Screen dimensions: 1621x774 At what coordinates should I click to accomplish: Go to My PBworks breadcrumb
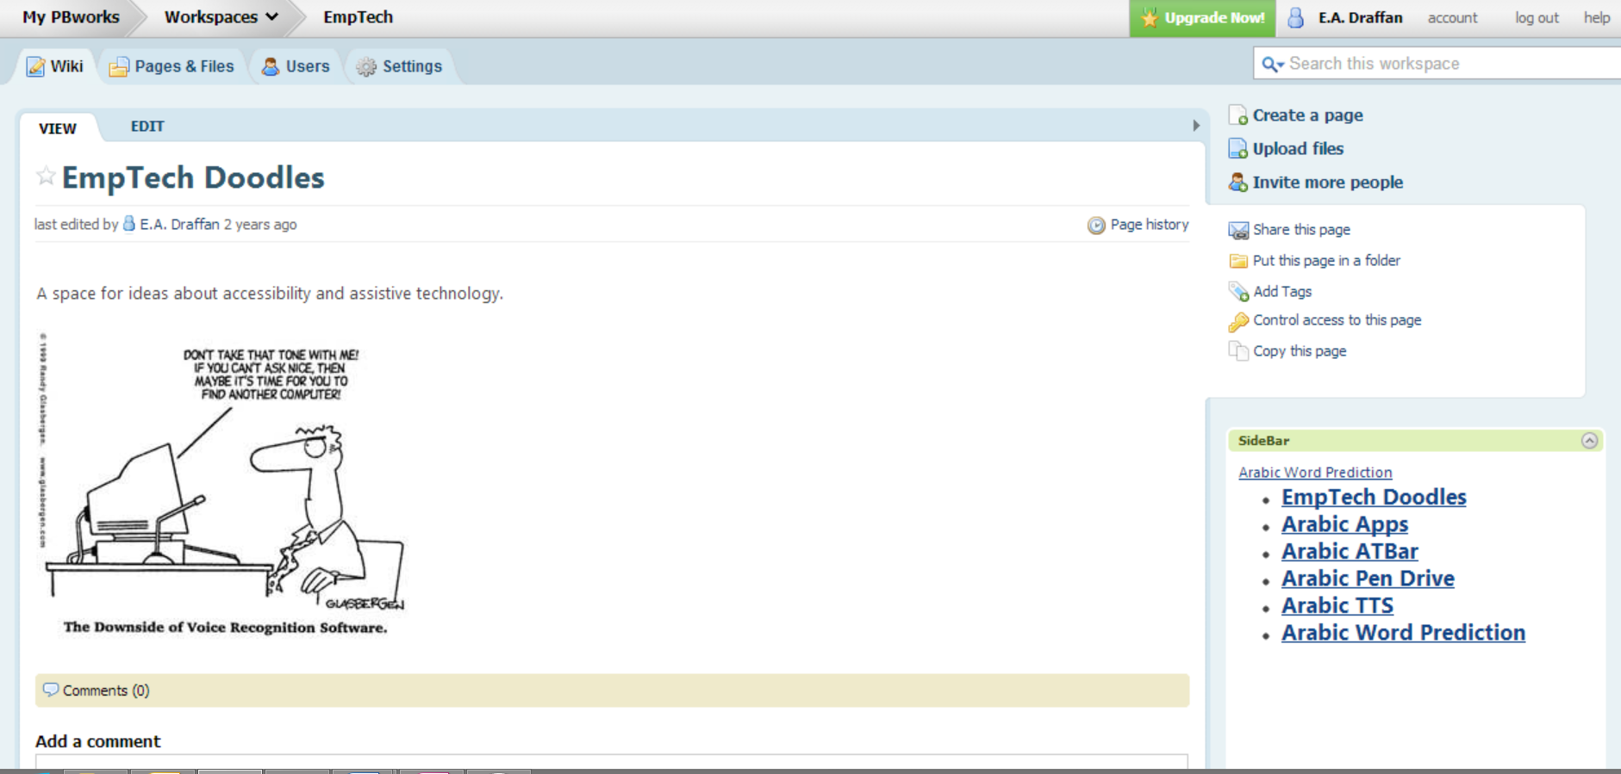click(x=71, y=17)
